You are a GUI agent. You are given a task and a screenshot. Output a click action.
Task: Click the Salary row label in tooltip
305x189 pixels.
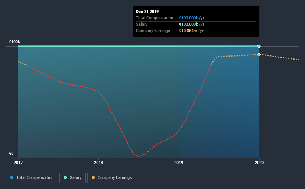click(142, 24)
